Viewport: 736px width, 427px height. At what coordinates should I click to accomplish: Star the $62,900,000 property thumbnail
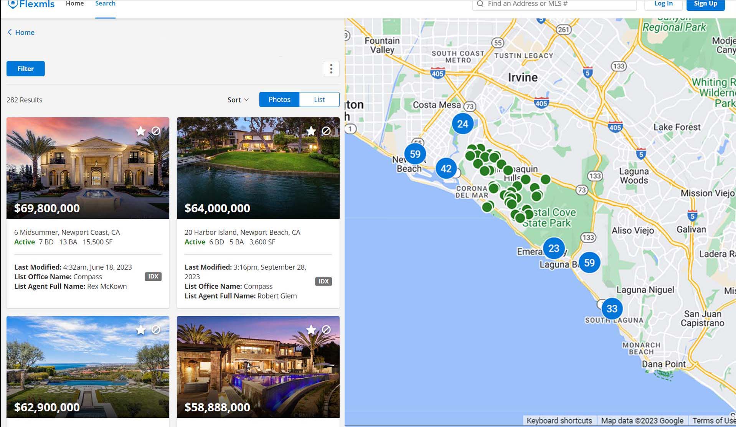coord(140,330)
